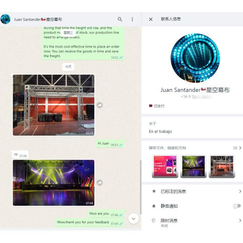
Task: Toggle the mute notifications switch
Action: [237, 206]
